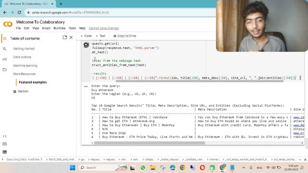The width and height of the screenshot is (308, 173).
Task: Open Opera browser from the taskbar
Action: click(x=202, y=168)
